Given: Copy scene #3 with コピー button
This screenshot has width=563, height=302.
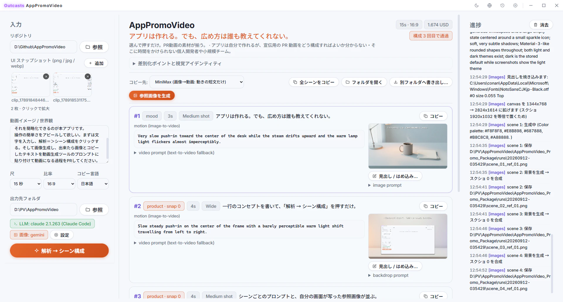Looking at the screenshot, I should [x=433, y=296].
